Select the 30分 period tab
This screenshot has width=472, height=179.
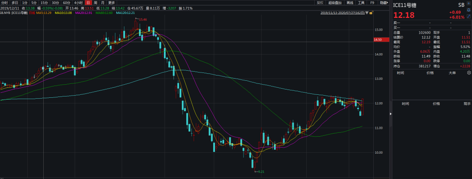click(56, 3)
